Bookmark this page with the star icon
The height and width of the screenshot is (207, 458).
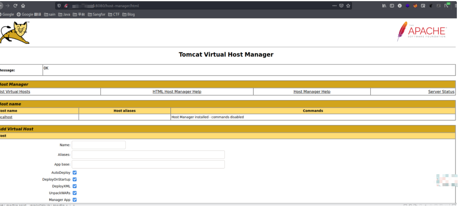[348, 6]
